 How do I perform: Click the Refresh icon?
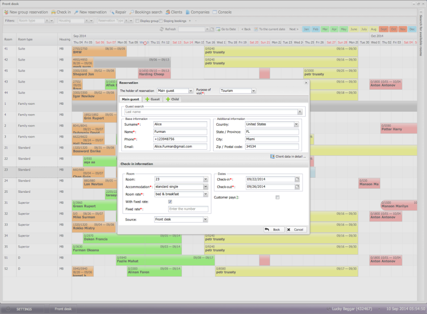click(162, 29)
